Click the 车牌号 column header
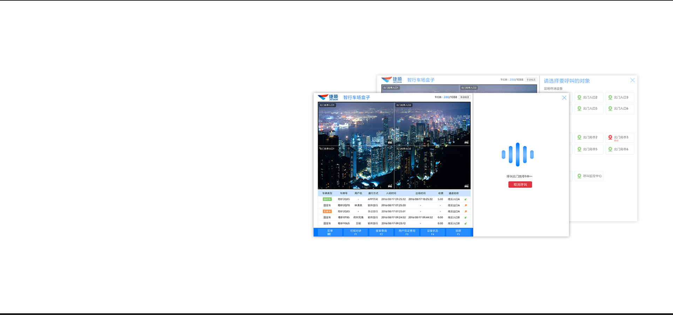Screen dimensions: 673x315 pyautogui.click(x=344, y=193)
